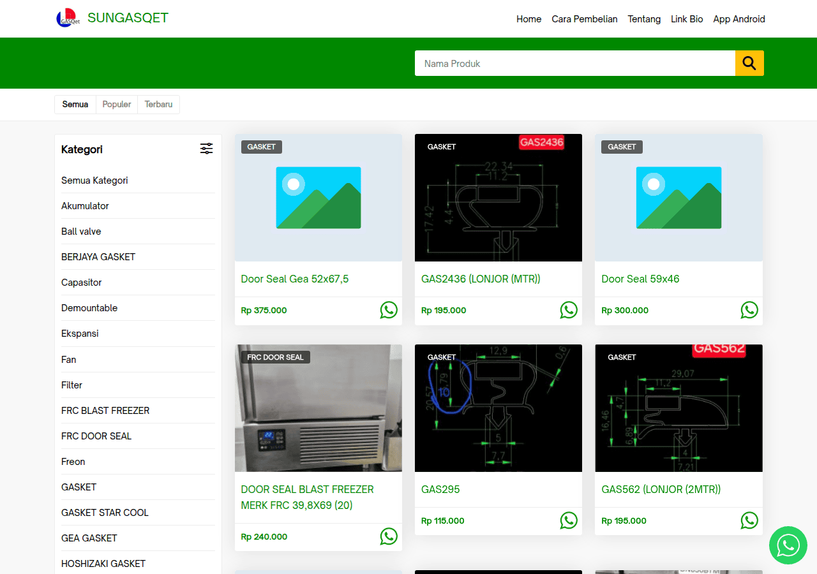Image resolution: width=817 pixels, height=574 pixels.
Task: Click FRC DOOR SEAL badge on freezer card
Action: [276, 357]
